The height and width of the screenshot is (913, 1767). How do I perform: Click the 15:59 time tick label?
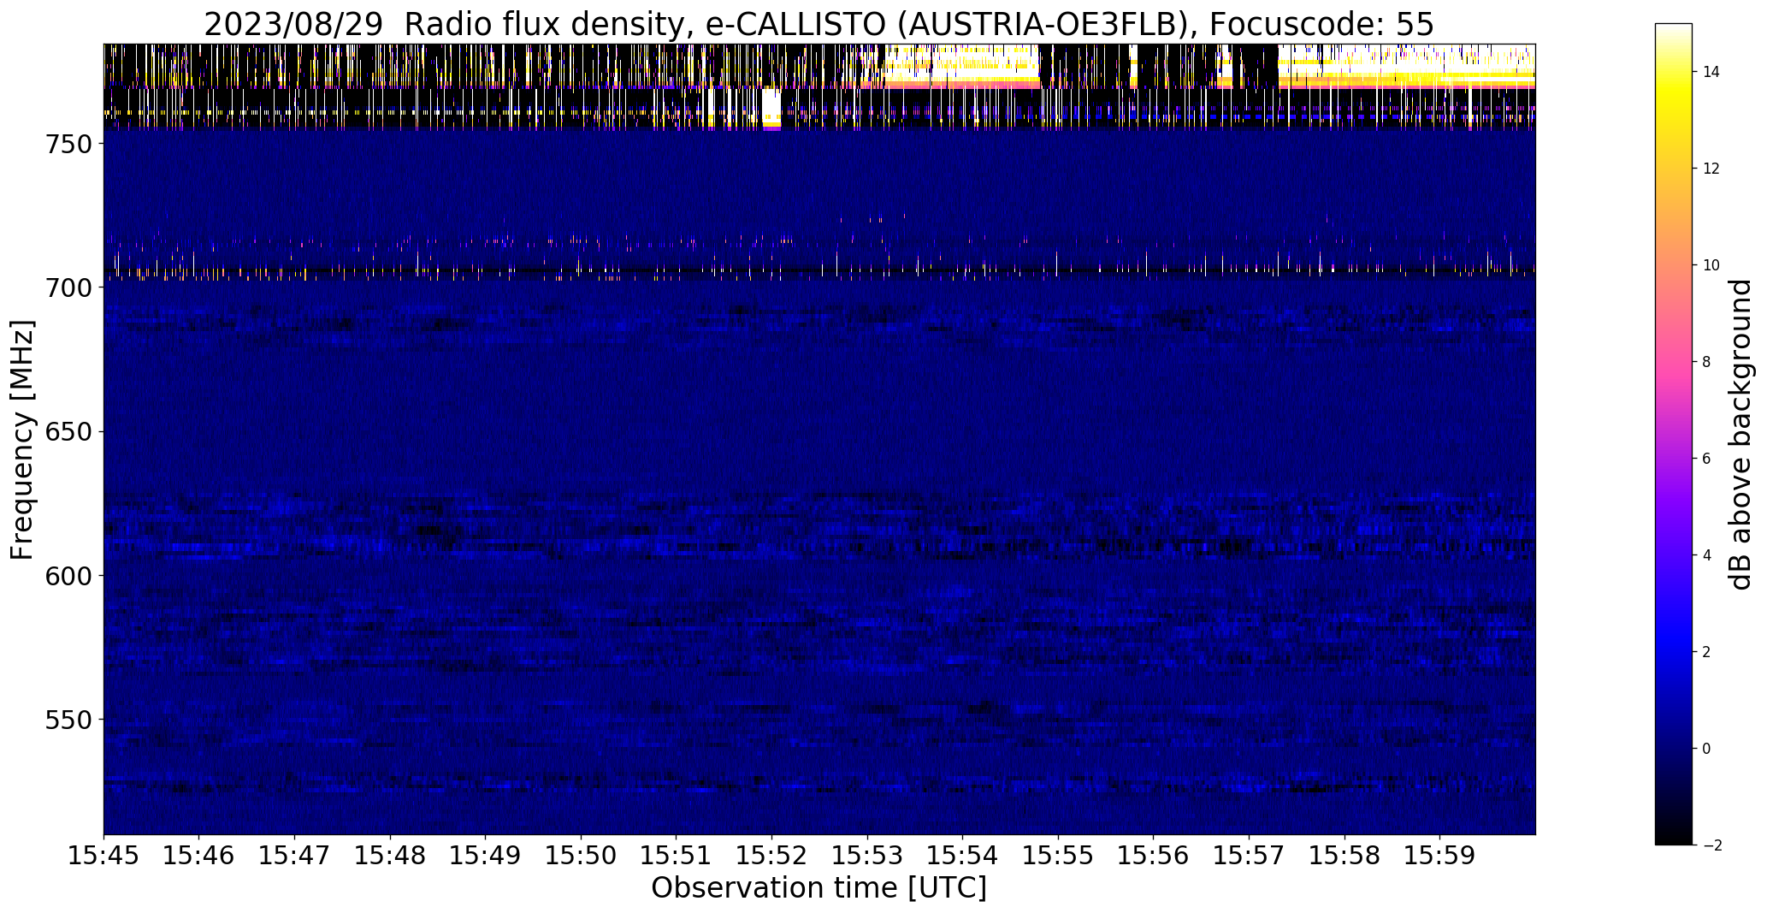click(x=1440, y=855)
